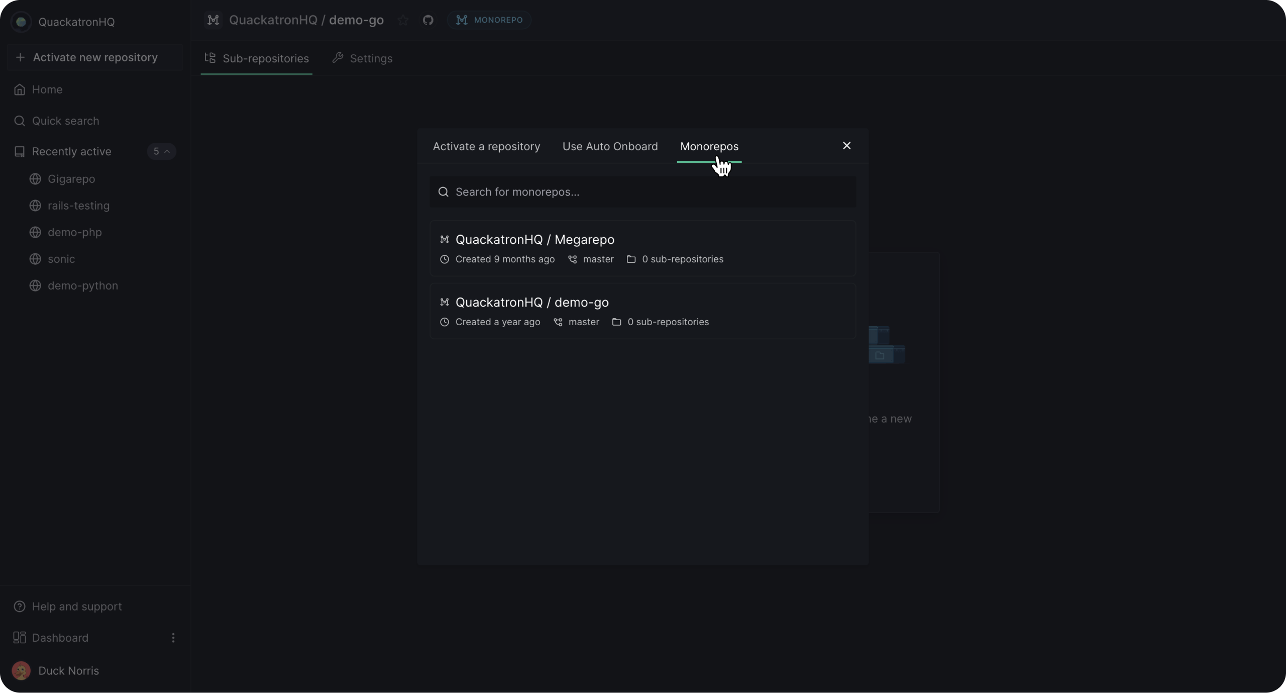Click the Help and support icon
The image size is (1286, 693).
click(x=20, y=607)
